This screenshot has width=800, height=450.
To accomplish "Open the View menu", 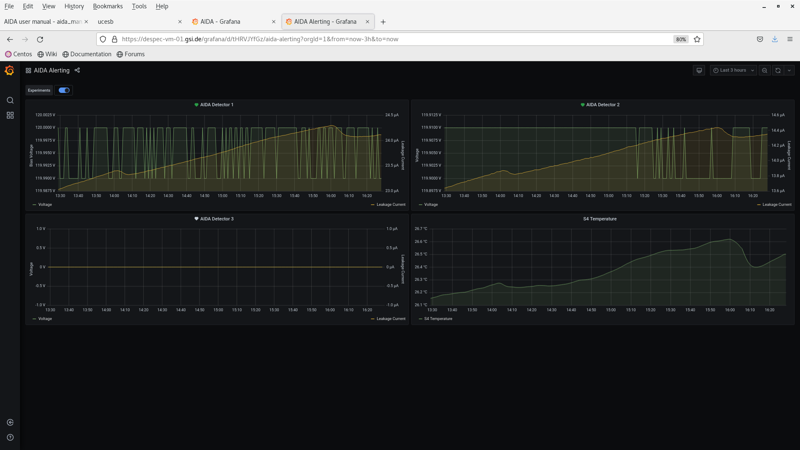I will 49,6.
